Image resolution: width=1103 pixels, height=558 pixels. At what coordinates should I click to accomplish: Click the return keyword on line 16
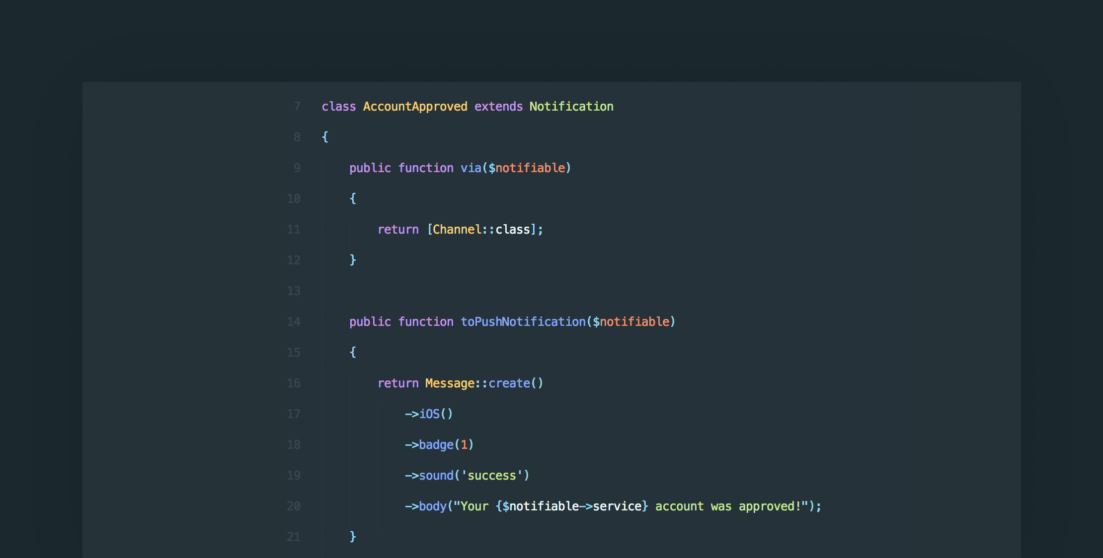[x=398, y=383]
